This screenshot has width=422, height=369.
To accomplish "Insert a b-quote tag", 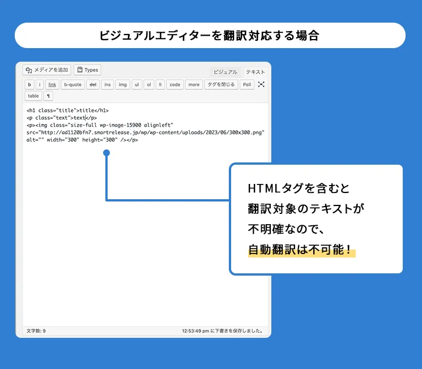I will point(73,84).
